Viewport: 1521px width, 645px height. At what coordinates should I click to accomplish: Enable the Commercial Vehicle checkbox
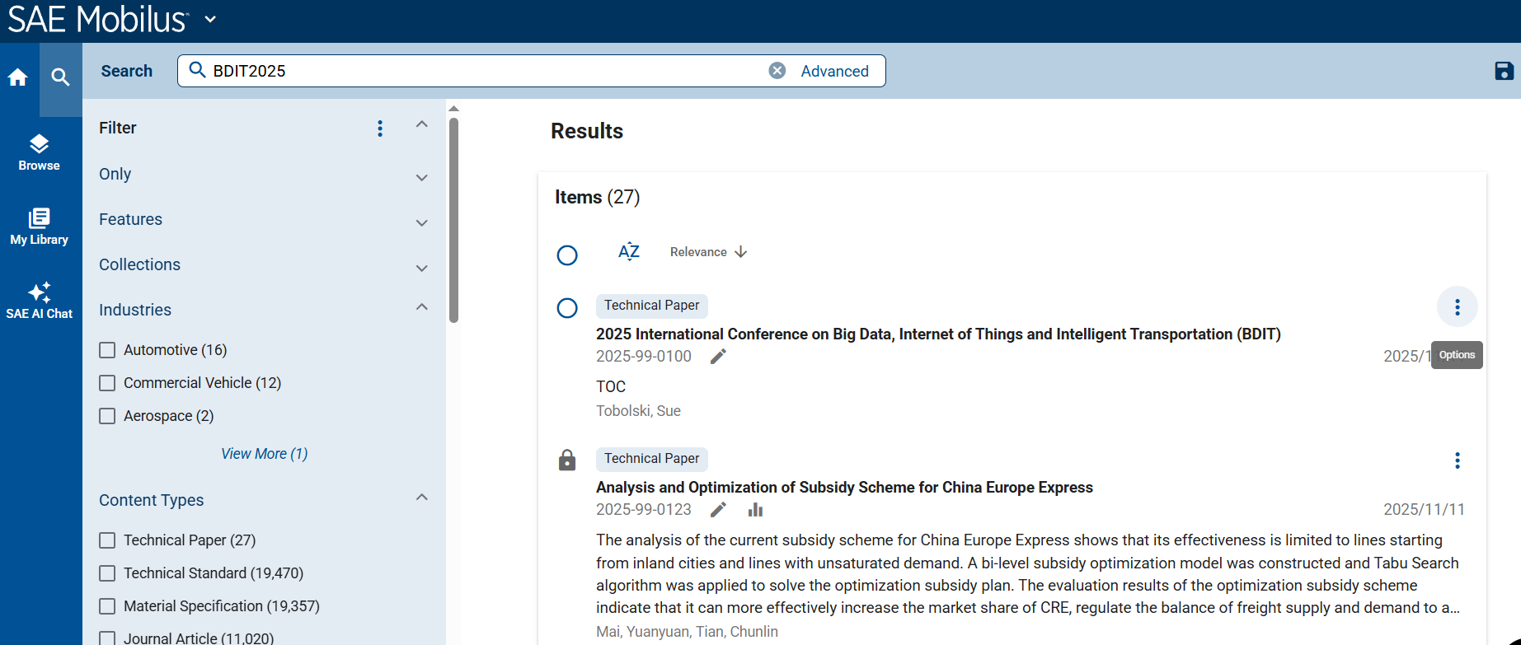107,383
